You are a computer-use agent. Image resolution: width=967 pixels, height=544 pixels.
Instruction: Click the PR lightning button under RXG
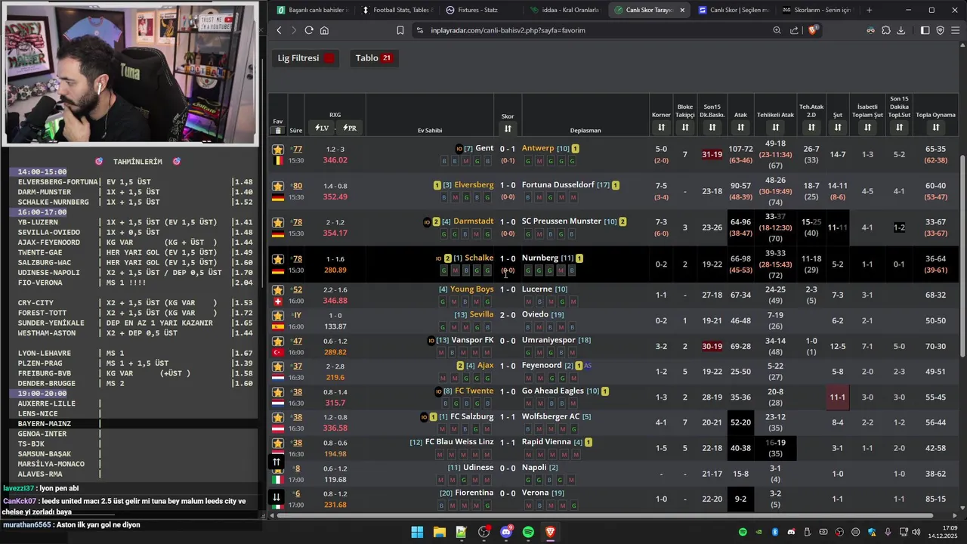pos(349,128)
